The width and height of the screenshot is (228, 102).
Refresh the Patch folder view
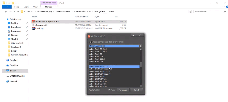[190, 12]
